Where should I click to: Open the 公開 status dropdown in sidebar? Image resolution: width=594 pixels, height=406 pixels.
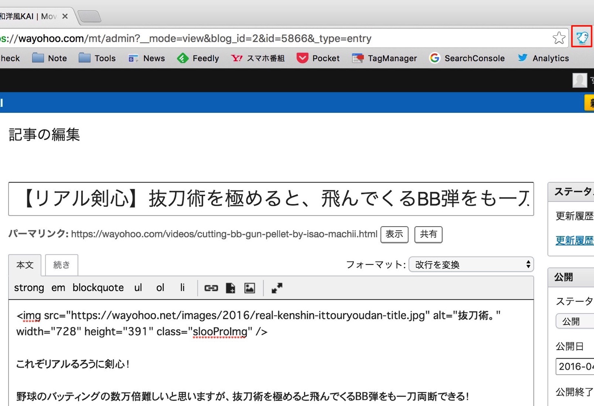[x=575, y=321]
